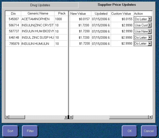
Task: Click right arrow of right pane scrollbar
Action: coord(150,117)
